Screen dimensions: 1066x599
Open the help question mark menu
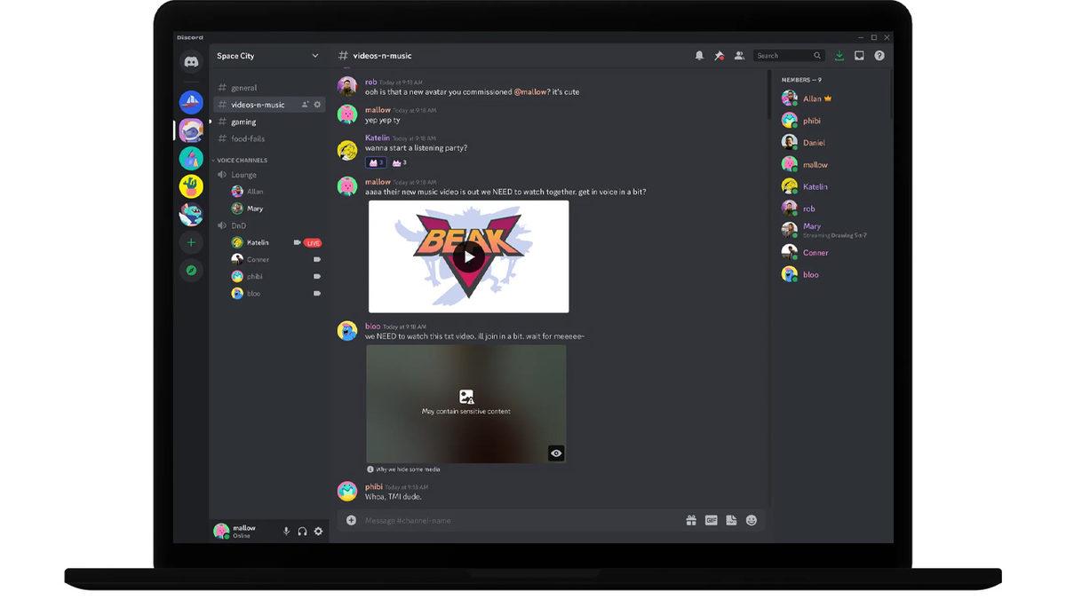[879, 55]
